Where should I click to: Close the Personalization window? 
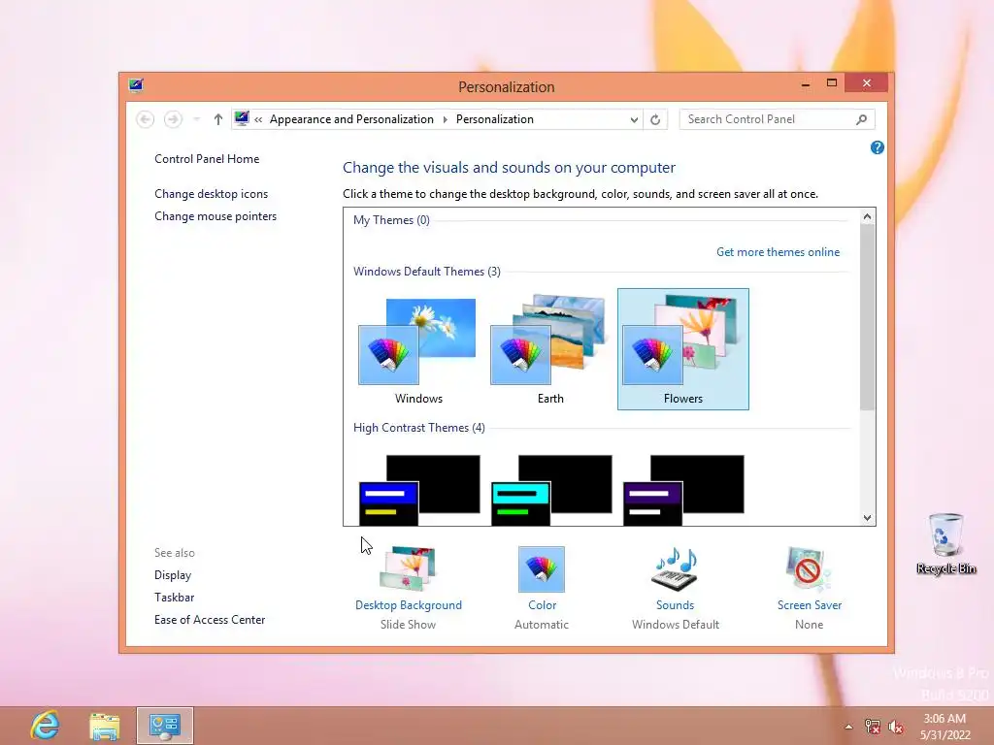(867, 83)
